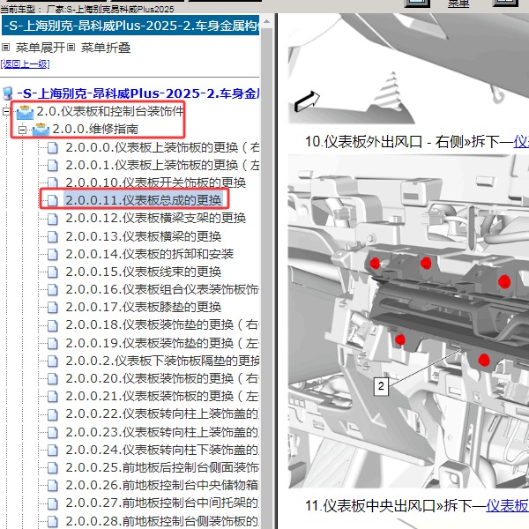This screenshot has width=529, height=529.
Task: Click folder icon of 2.0.0.维修指南
Action: 41,130
